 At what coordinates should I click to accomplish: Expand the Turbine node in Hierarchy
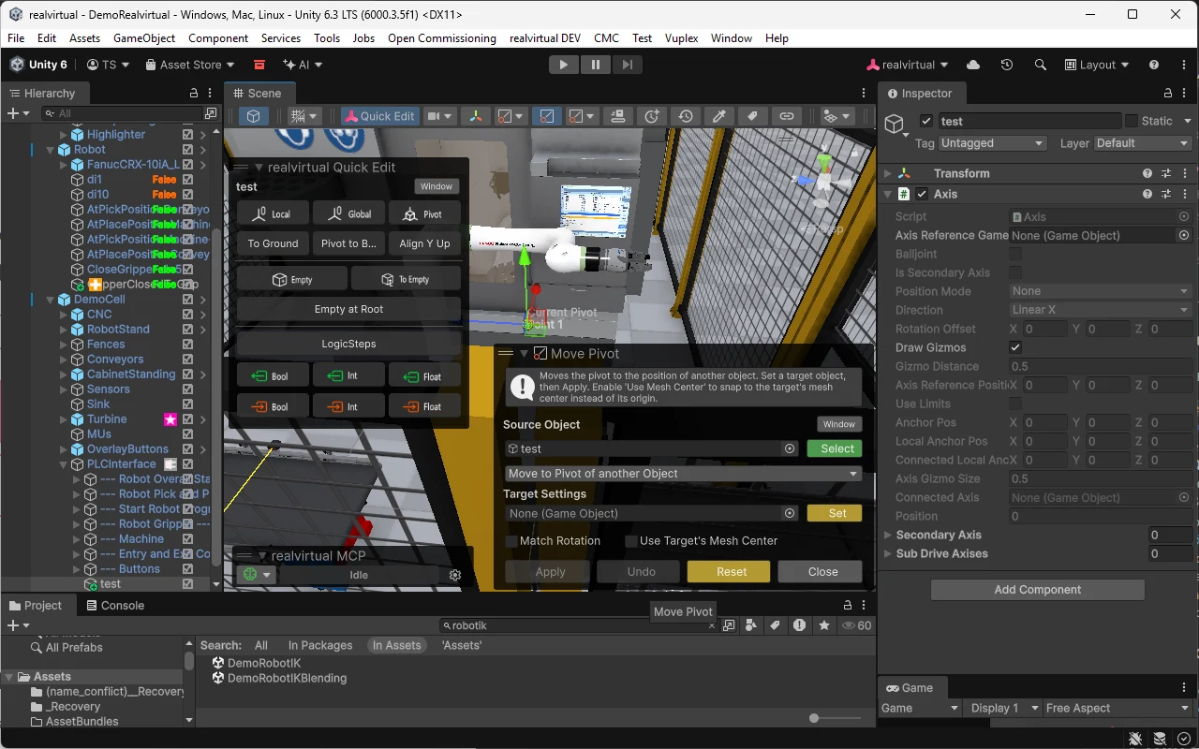(x=64, y=419)
